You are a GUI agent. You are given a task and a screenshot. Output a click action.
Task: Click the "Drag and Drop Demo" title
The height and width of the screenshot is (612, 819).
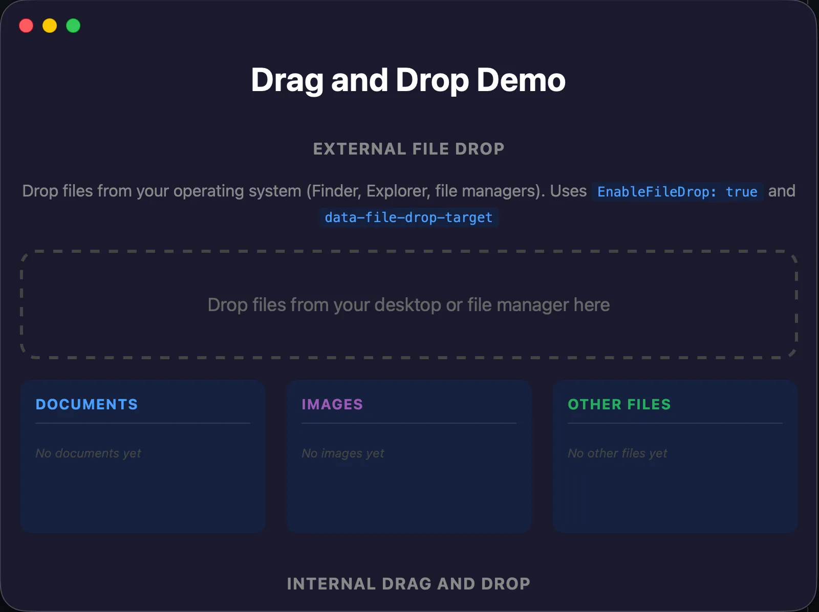pos(408,80)
